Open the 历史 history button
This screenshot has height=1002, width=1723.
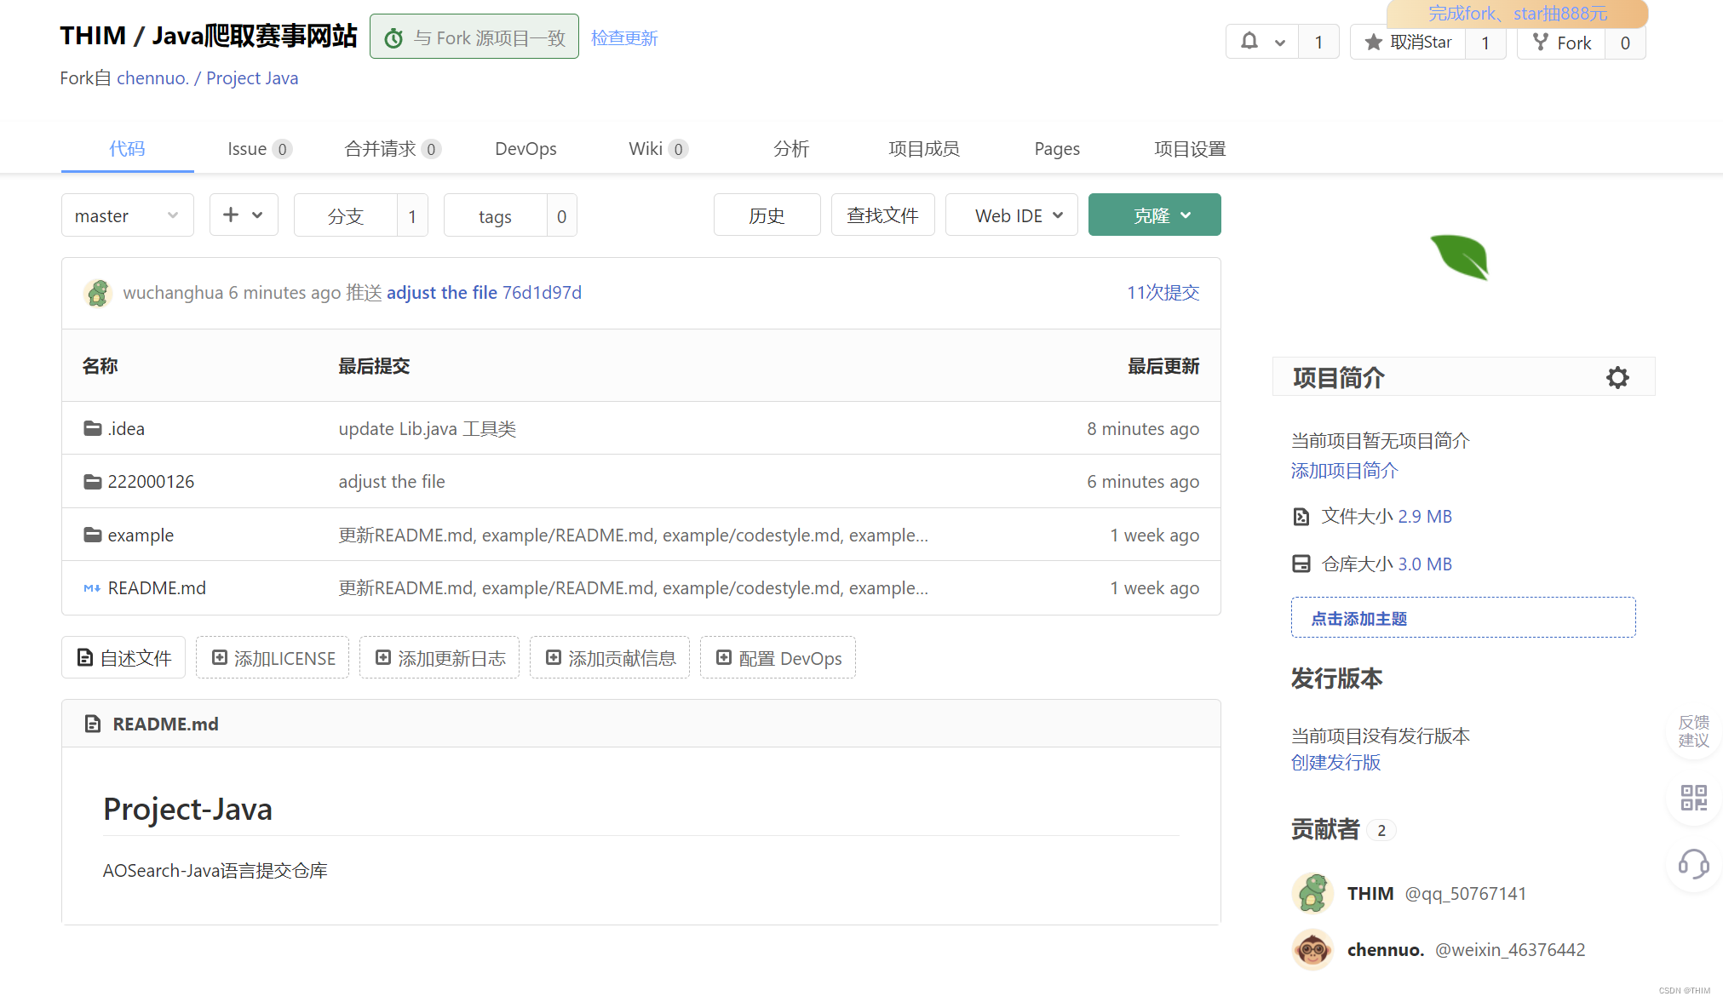coord(767,215)
